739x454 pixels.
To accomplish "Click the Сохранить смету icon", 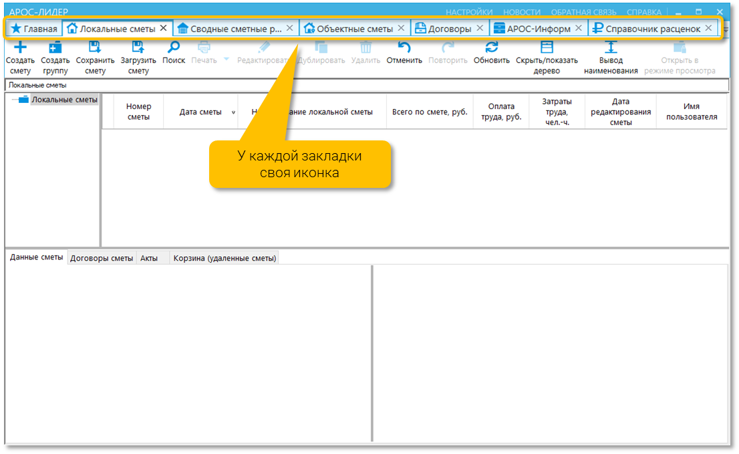I will (95, 47).
